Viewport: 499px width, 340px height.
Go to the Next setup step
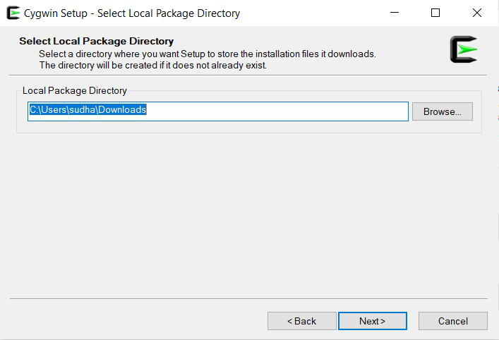373,321
